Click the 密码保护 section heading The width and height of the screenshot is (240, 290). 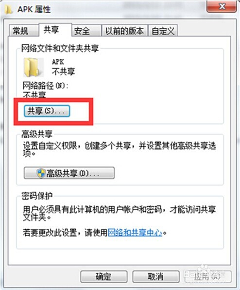coord(37,196)
